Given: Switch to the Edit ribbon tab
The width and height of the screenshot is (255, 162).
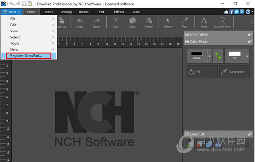Looking at the screenshot, I should pyautogui.click(x=101, y=12).
